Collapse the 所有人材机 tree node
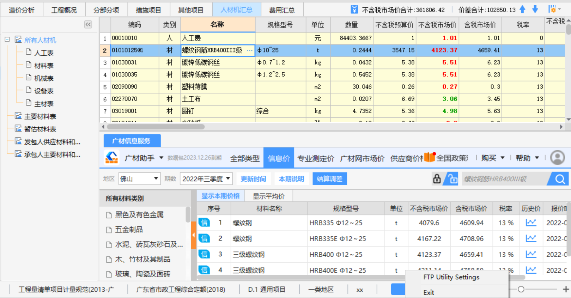The width and height of the screenshot is (571, 298). tap(7, 39)
